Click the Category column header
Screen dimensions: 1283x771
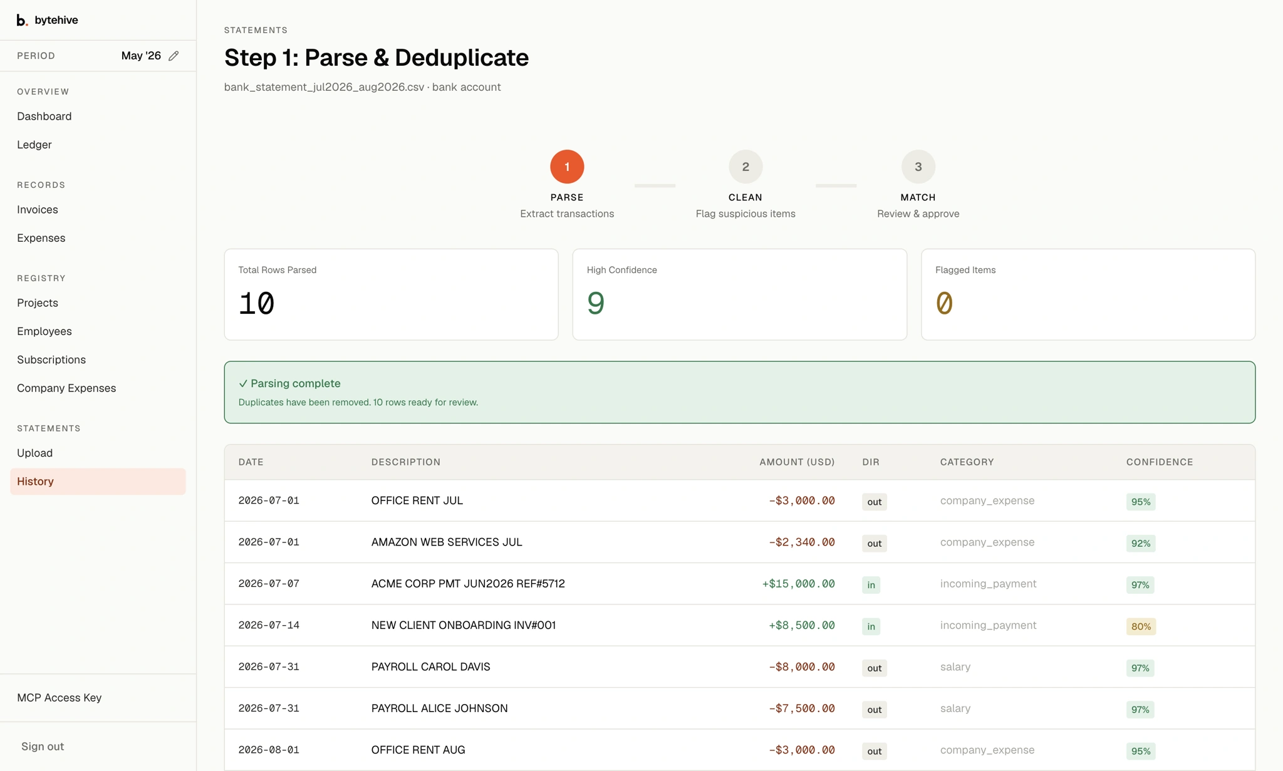(967, 462)
